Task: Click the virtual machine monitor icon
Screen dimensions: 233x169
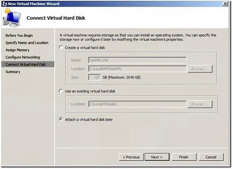Action: [x=12, y=18]
